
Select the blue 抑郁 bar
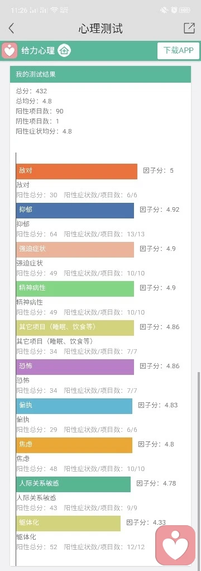75,210
